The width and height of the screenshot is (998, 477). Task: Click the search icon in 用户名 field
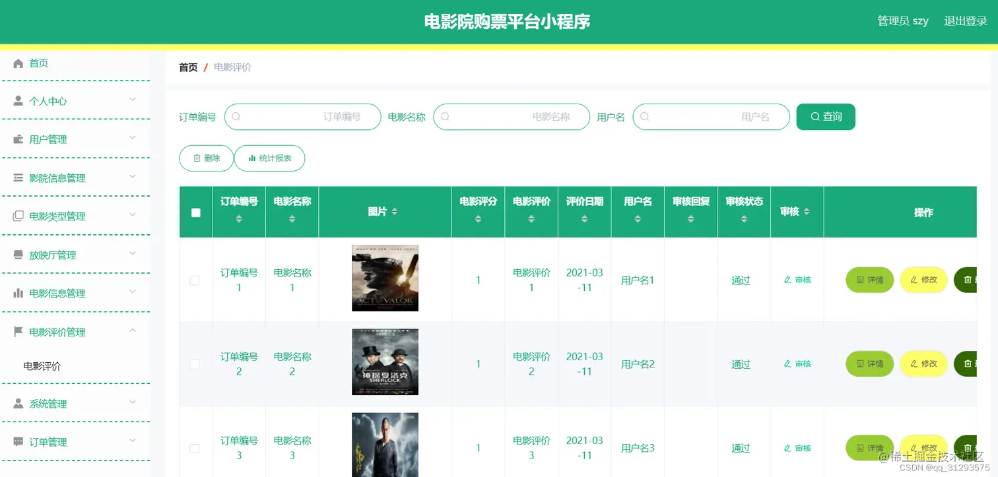(x=645, y=117)
